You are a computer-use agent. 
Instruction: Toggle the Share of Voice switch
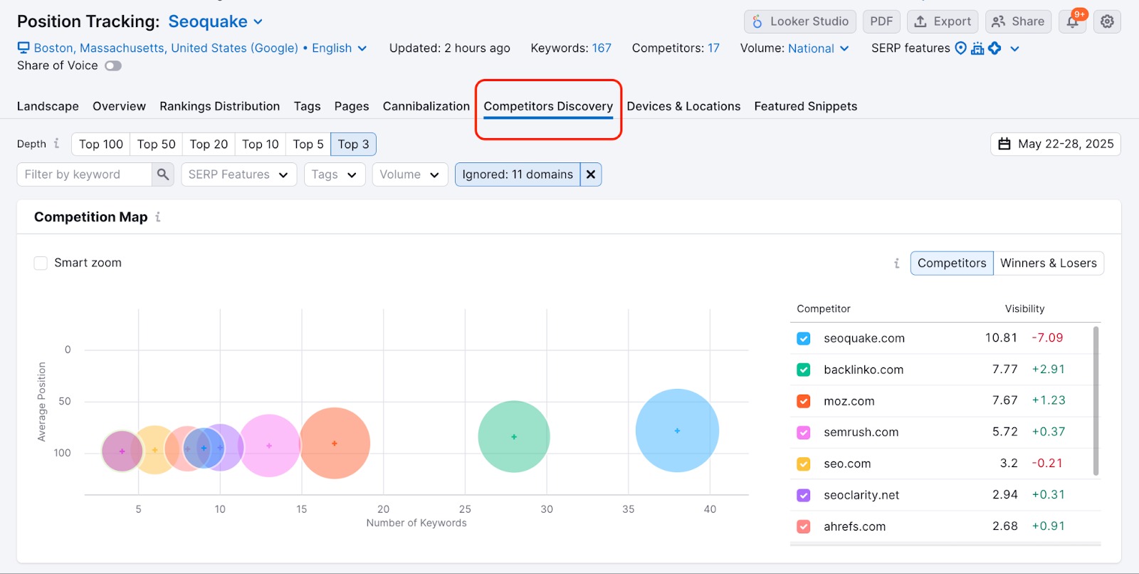coord(113,66)
